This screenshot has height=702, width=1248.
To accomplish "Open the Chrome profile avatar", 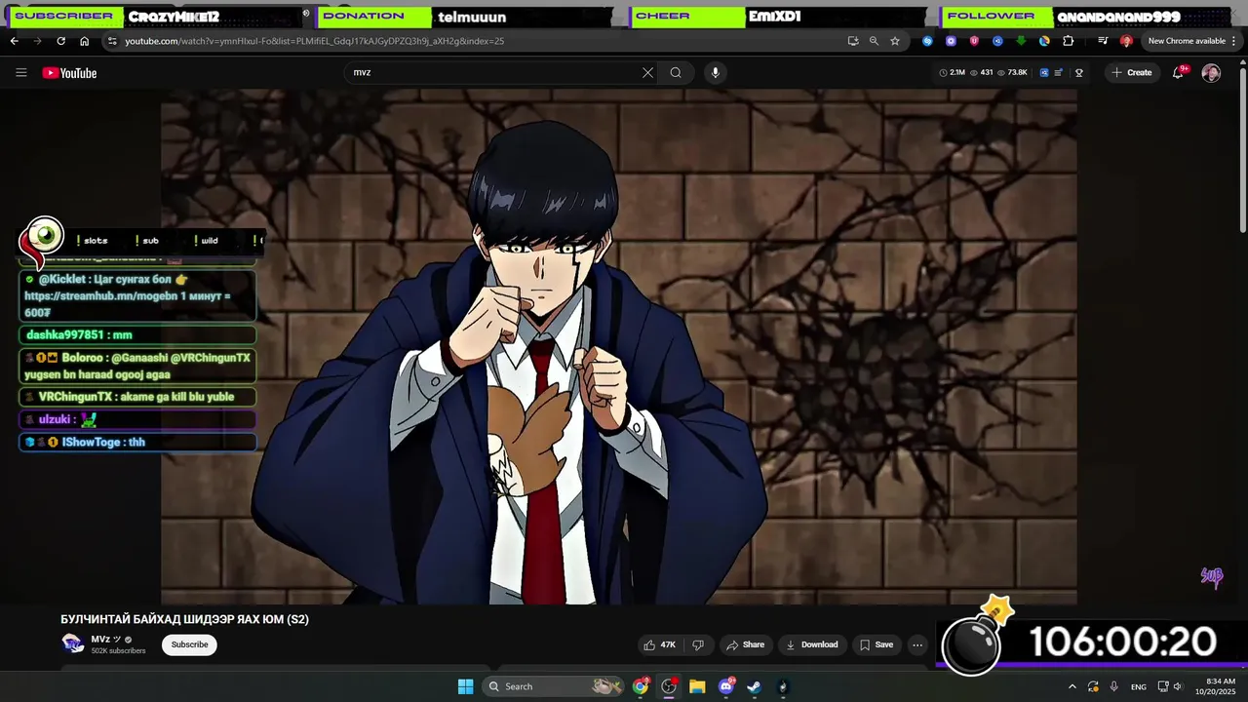I will click(x=1126, y=41).
